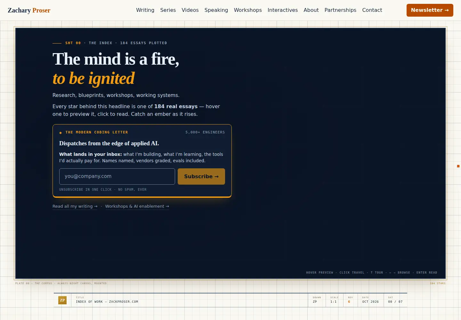Open the Videos page
Image resolution: width=461 pixels, height=320 pixels.
point(190,10)
